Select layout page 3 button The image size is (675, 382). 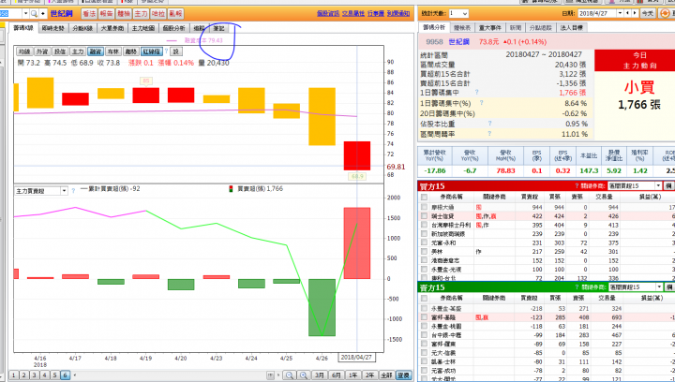(x=35, y=375)
